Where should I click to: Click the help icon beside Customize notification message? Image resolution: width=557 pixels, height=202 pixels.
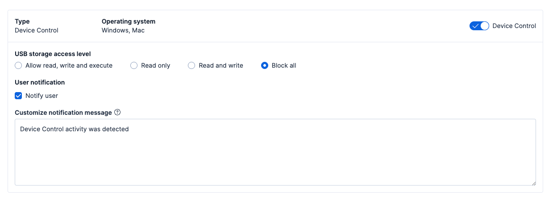pos(117,113)
